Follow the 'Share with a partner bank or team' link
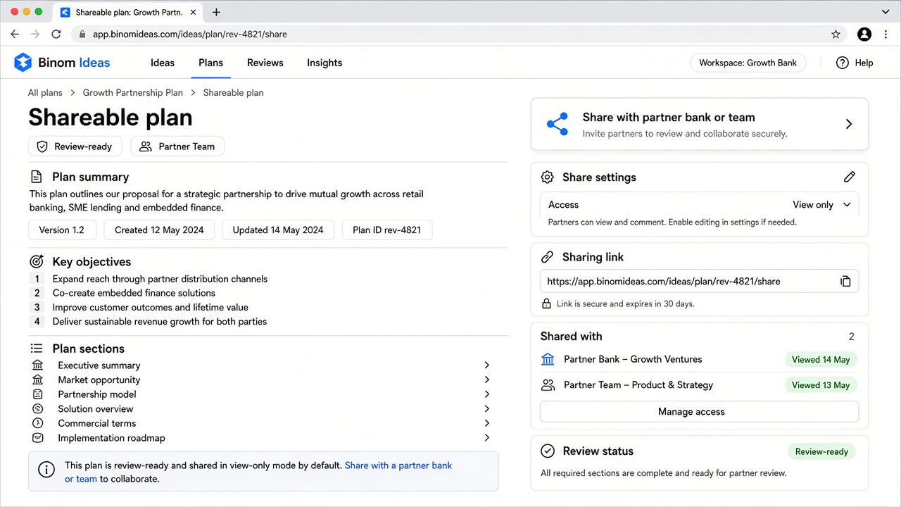 pos(398,465)
